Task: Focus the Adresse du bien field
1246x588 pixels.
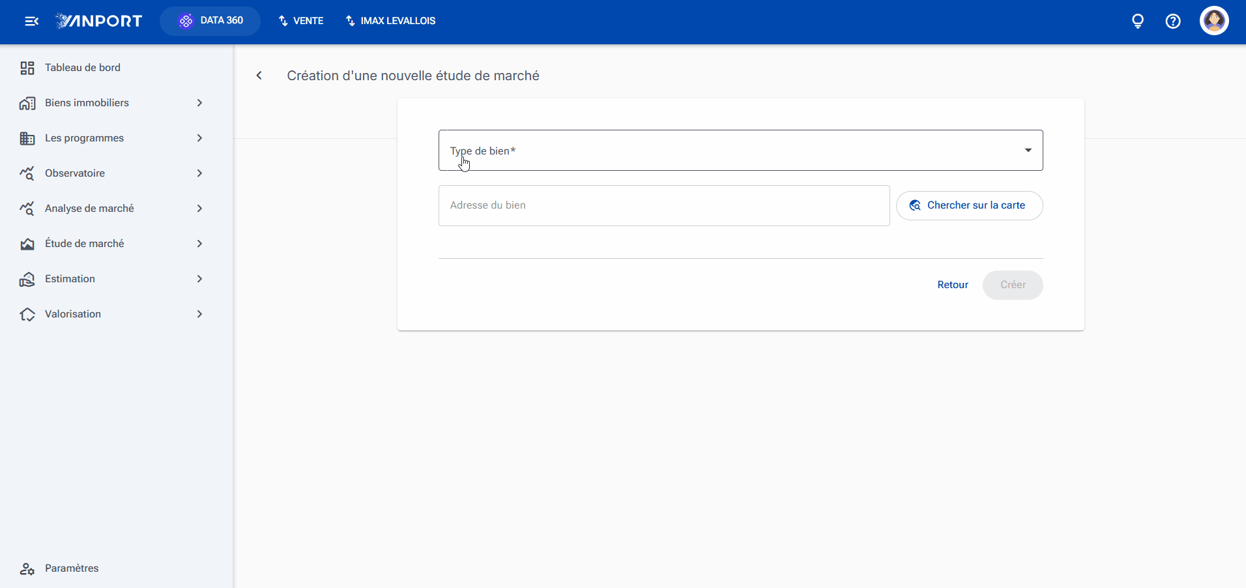Action: [664, 205]
